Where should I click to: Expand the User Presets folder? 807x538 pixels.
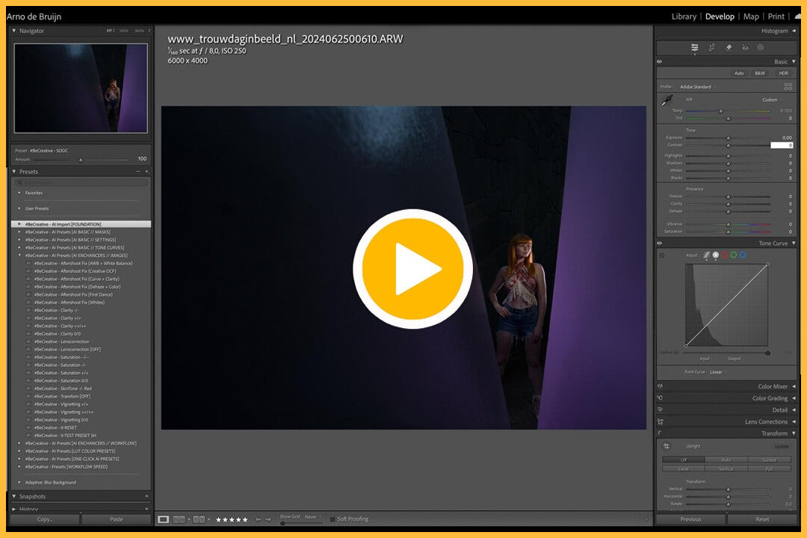tap(19, 208)
